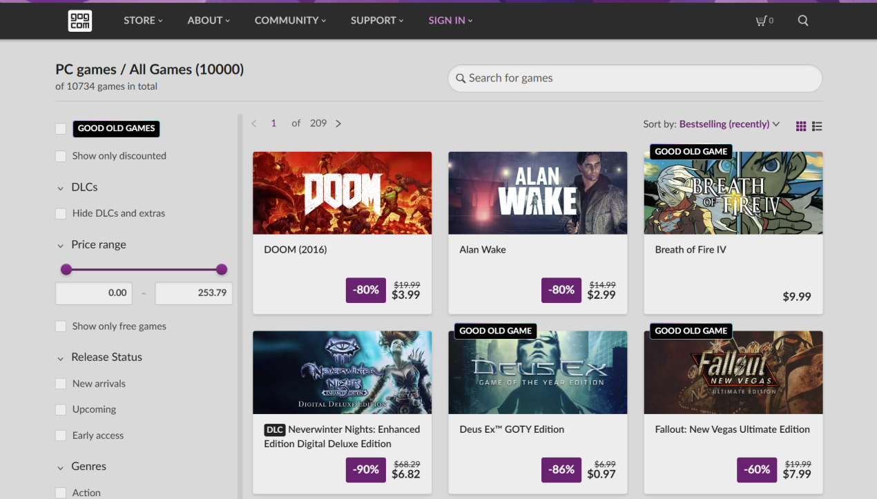Open Neverwinter Nights Enhanced Edition title link
Image resolution: width=877 pixels, height=499 pixels.
tap(343, 436)
